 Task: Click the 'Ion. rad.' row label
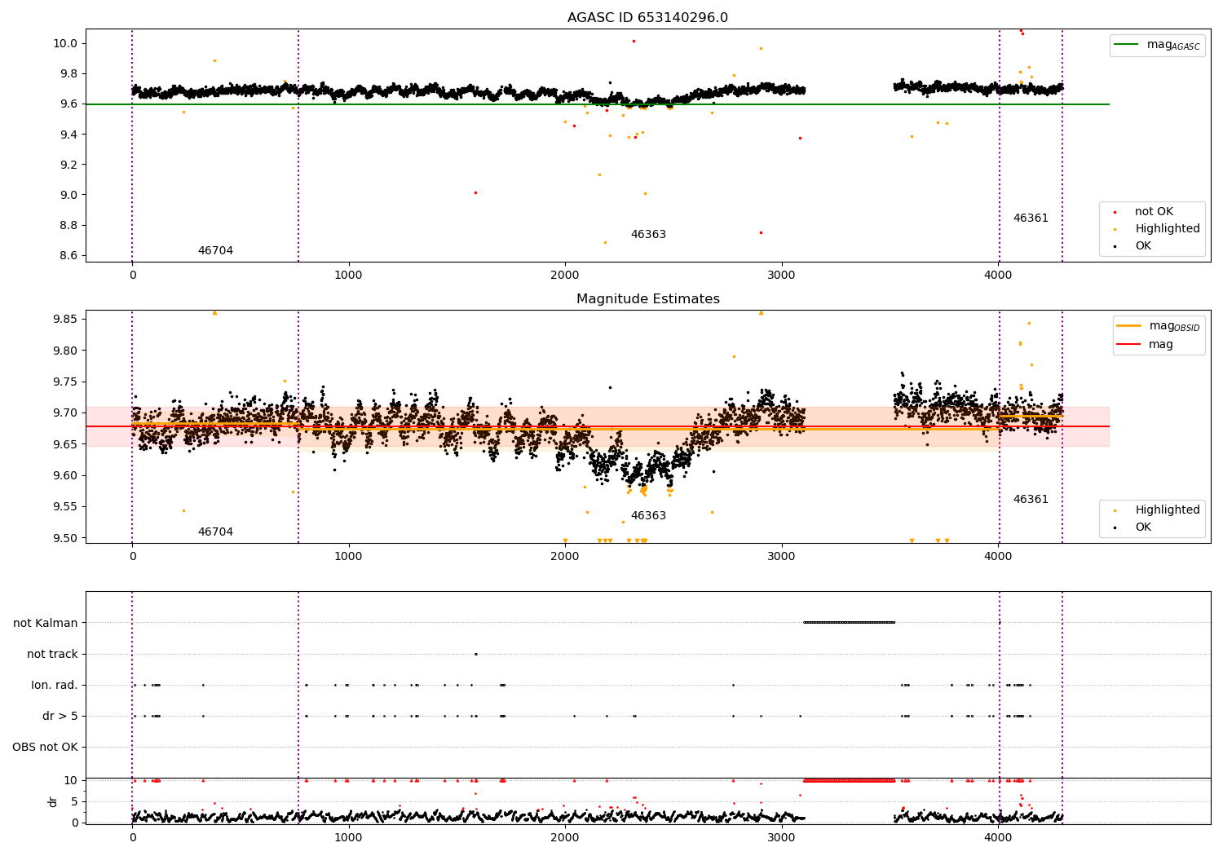click(55, 685)
